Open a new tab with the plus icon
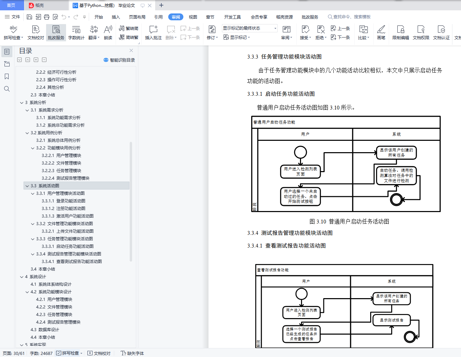Screen dimensions: 461x357 click(x=161, y=5)
